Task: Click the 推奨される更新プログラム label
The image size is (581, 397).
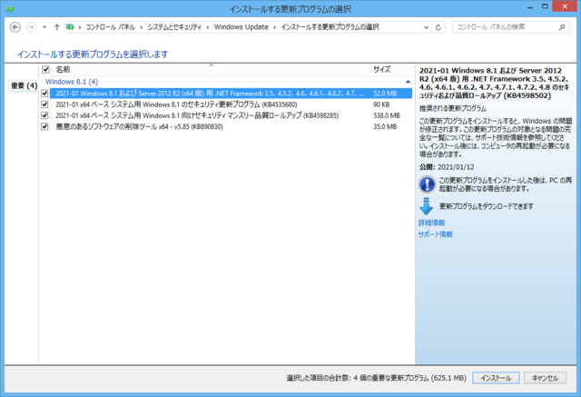Action: point(453,109)
